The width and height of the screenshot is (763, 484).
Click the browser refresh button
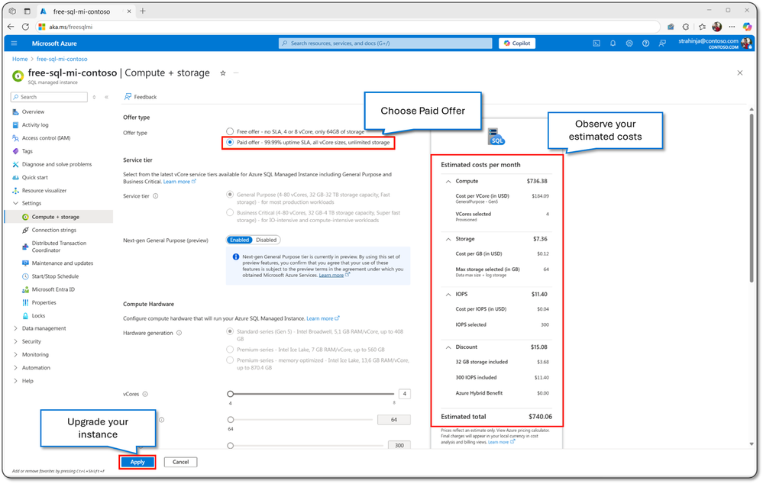25,27
